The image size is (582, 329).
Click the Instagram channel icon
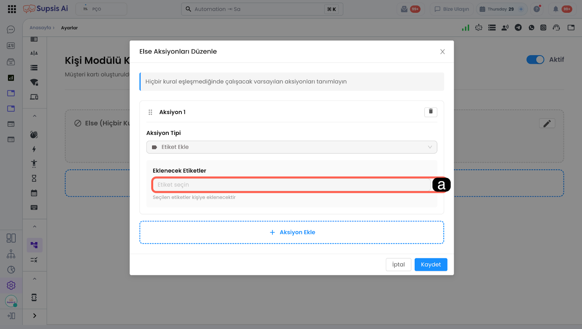[543, 28]
